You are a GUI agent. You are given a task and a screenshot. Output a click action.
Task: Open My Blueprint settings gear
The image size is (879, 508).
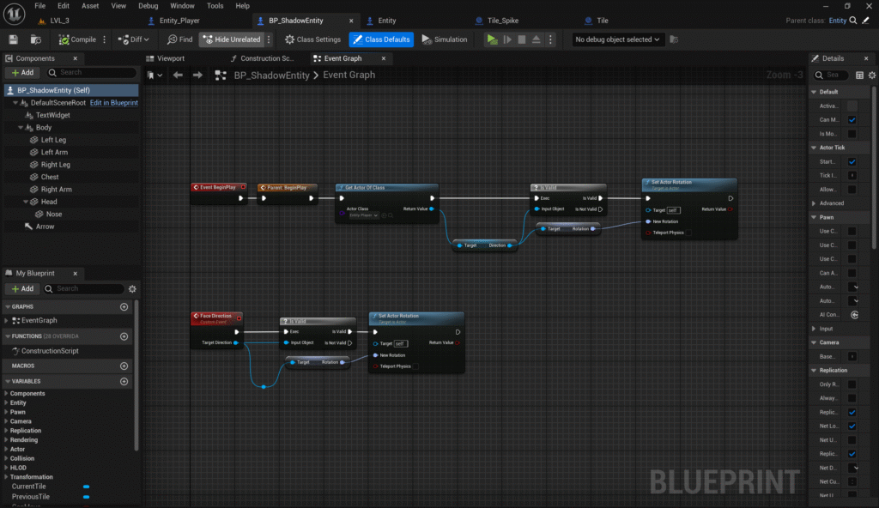click(132, 289)
